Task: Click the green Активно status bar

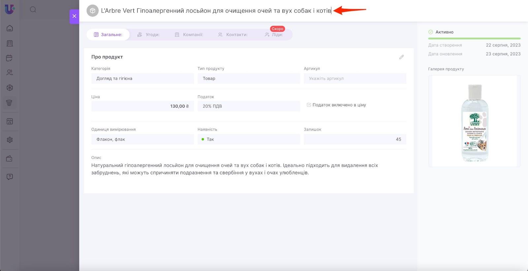Action: coord(474,39)
